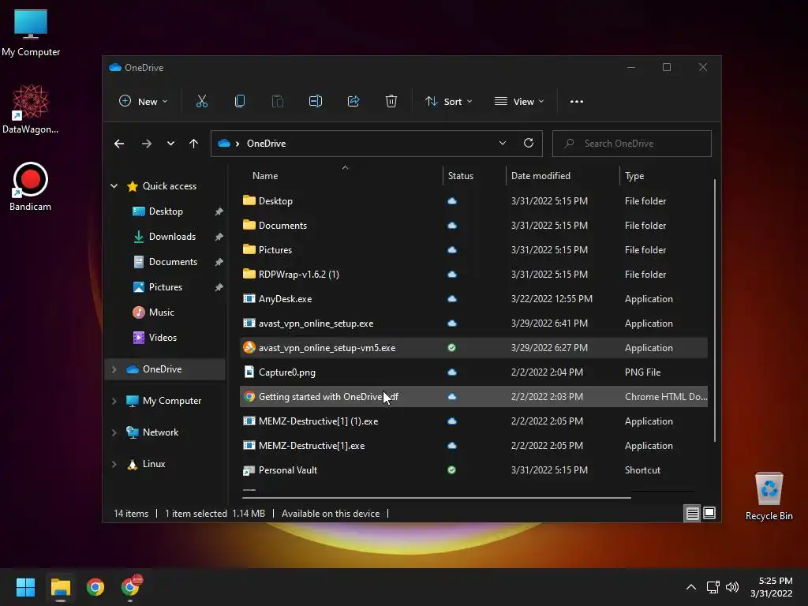
Task: Click the vertical scrollbar in file list
Action: click(x=715, y=310)
